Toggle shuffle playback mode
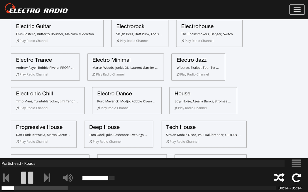 point(279,178)
